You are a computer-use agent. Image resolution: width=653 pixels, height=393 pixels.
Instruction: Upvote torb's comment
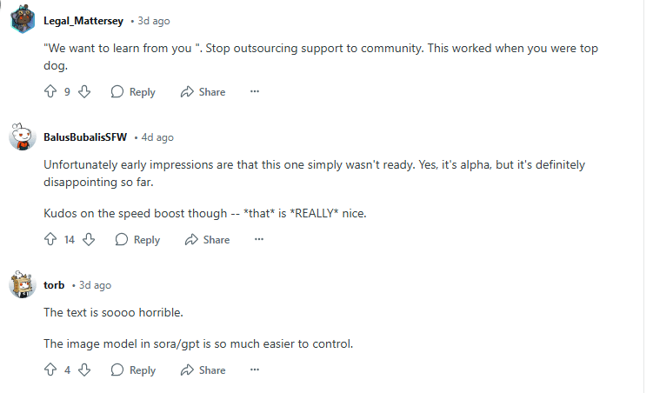click(50, 370)
